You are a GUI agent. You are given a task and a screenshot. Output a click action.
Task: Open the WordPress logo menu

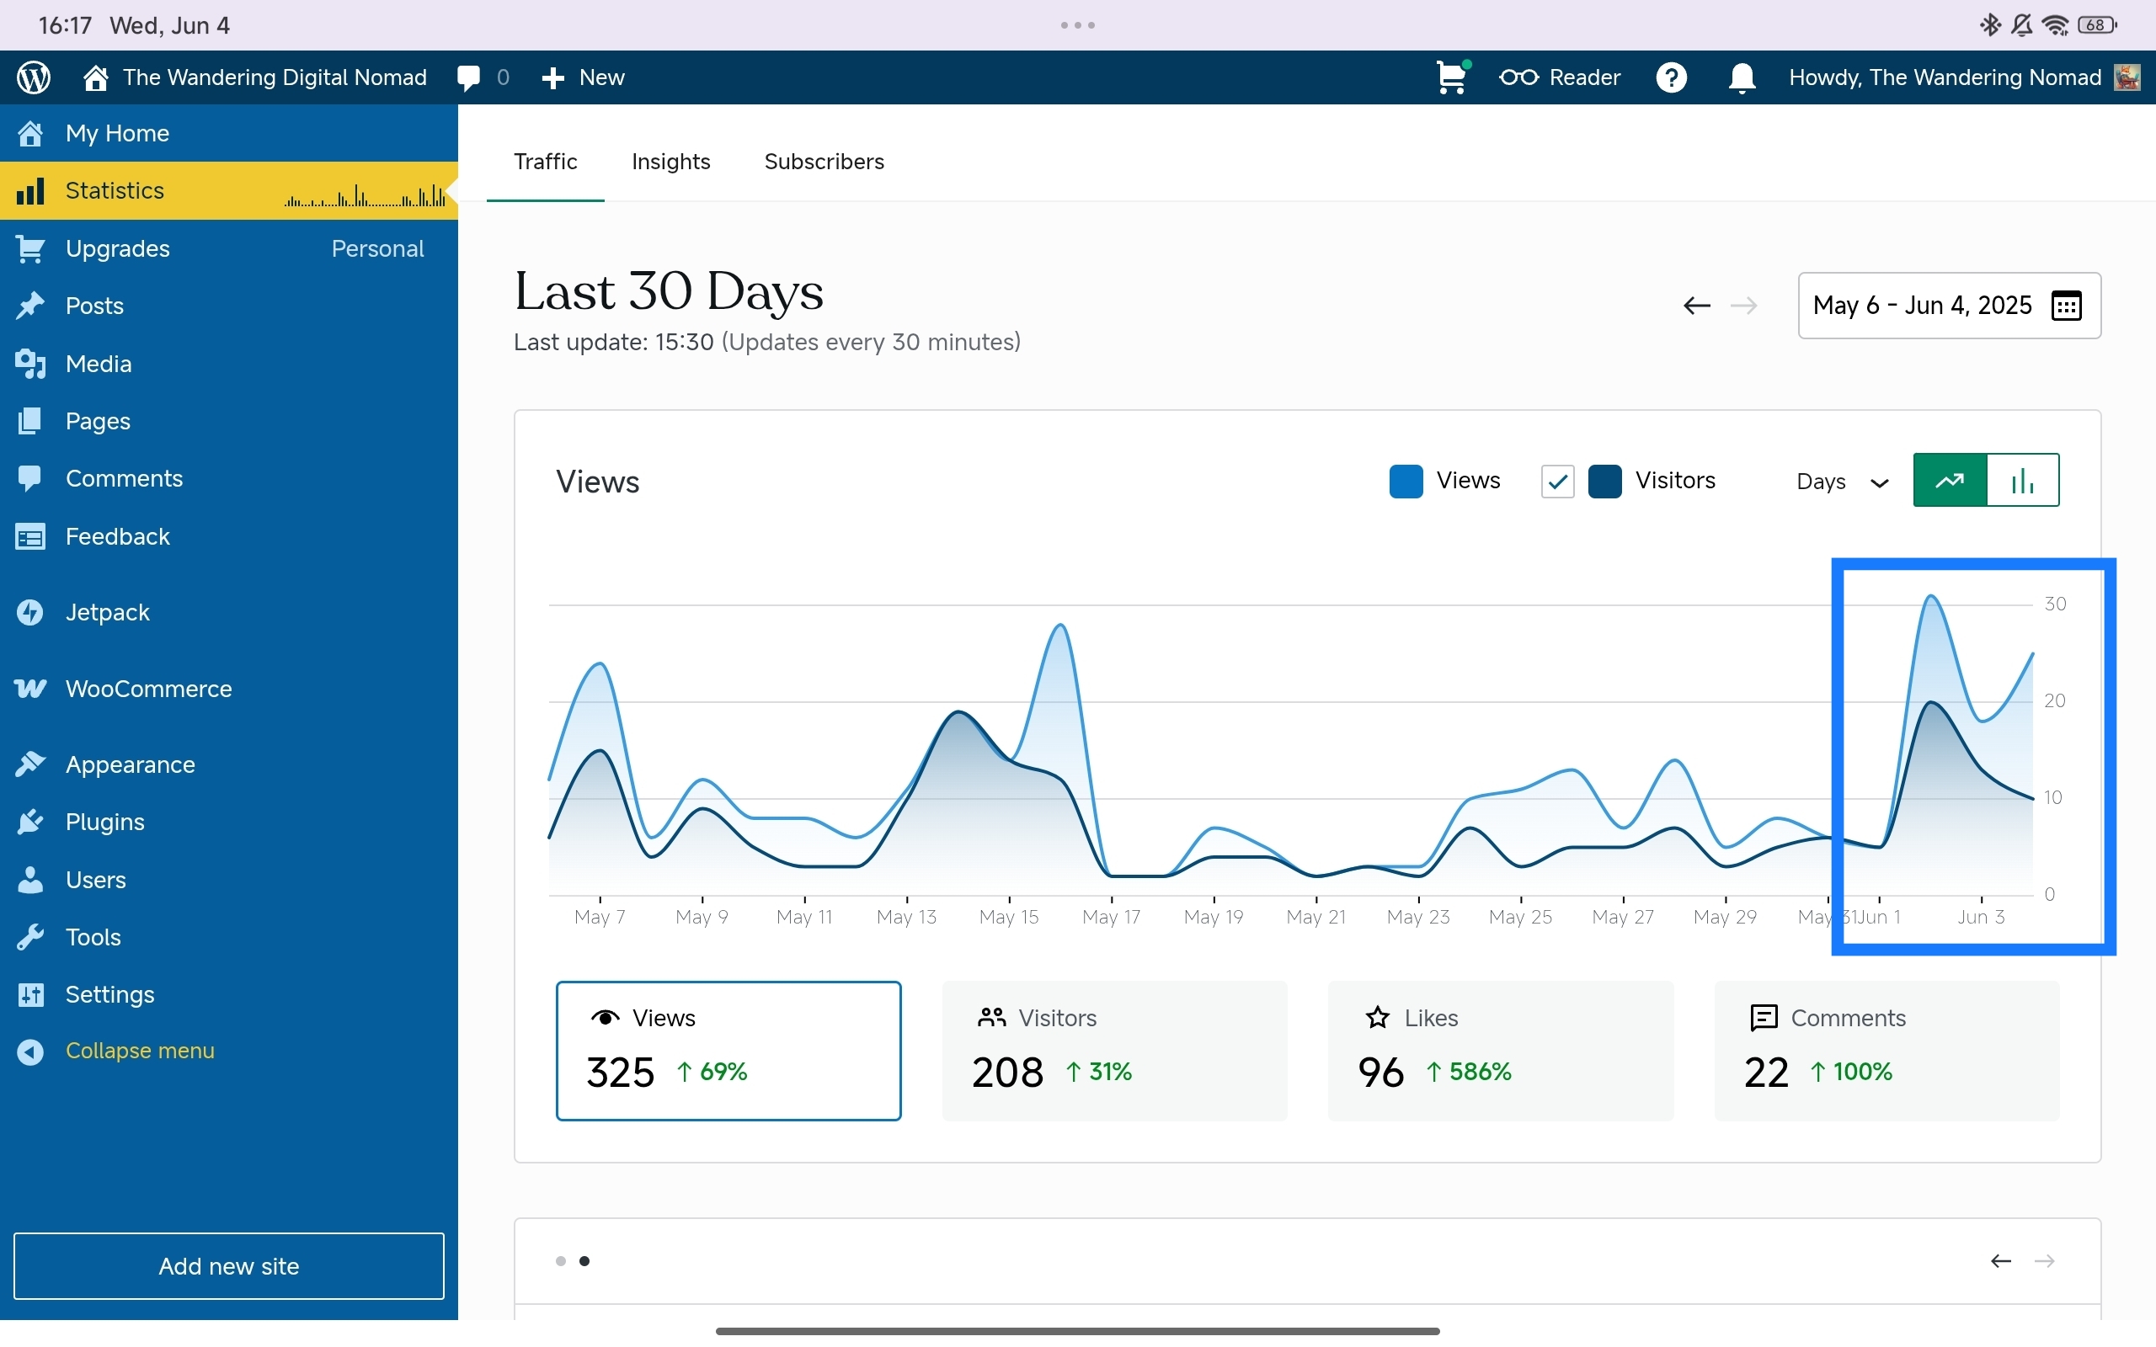point(33,77)
